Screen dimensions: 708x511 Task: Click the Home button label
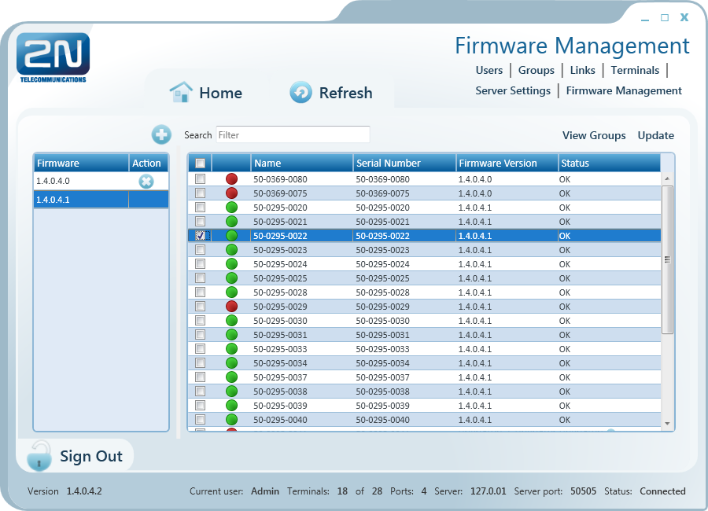[221, 93]
